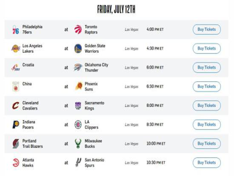Buy Tickets for Croatia at Thunder
This screenshot has width=234, height=176.
(x=207, y=68)
